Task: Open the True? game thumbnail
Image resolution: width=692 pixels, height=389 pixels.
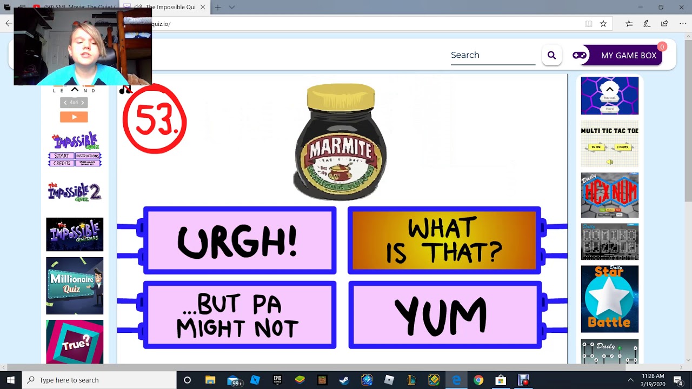Action: (75, 341)
